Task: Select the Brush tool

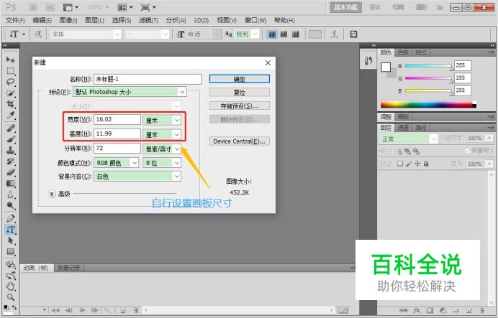Action: click(x=11, y=139)
